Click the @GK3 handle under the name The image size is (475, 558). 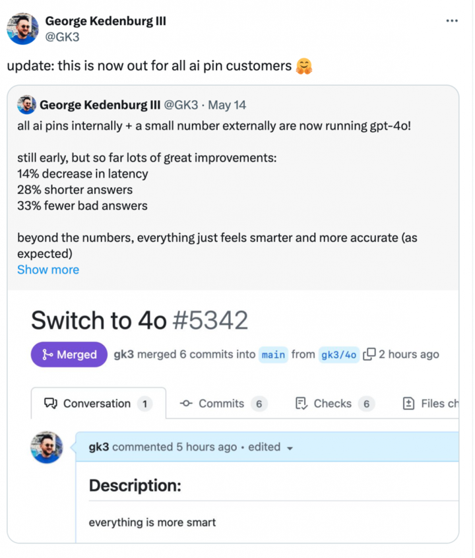(x=62, y=37)
